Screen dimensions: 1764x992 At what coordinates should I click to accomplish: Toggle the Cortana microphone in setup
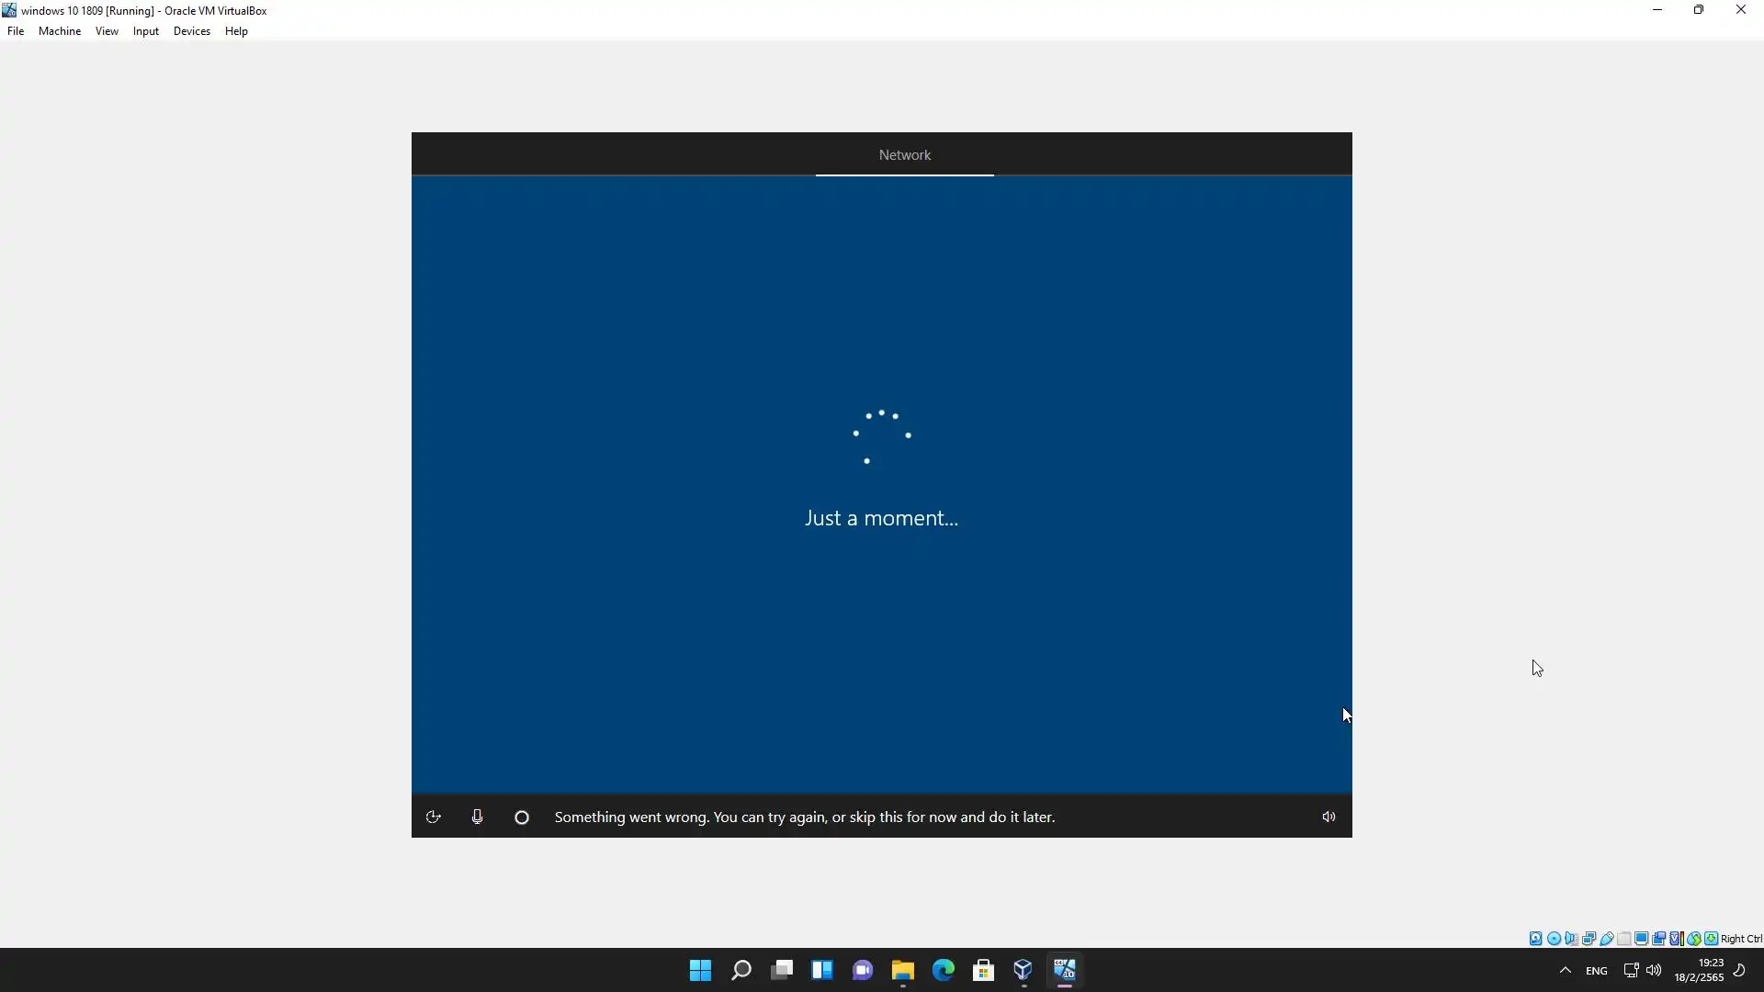(477, 817)
